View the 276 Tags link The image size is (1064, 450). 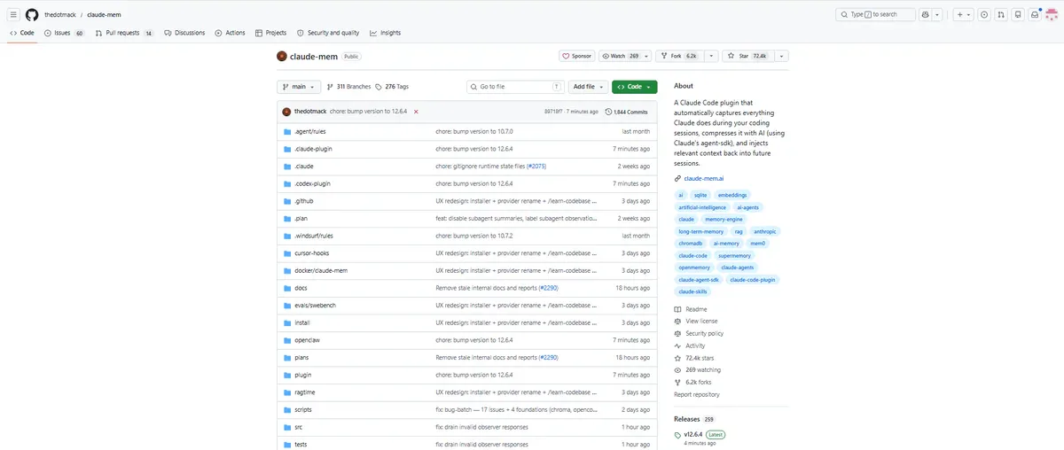click(392, 87)
